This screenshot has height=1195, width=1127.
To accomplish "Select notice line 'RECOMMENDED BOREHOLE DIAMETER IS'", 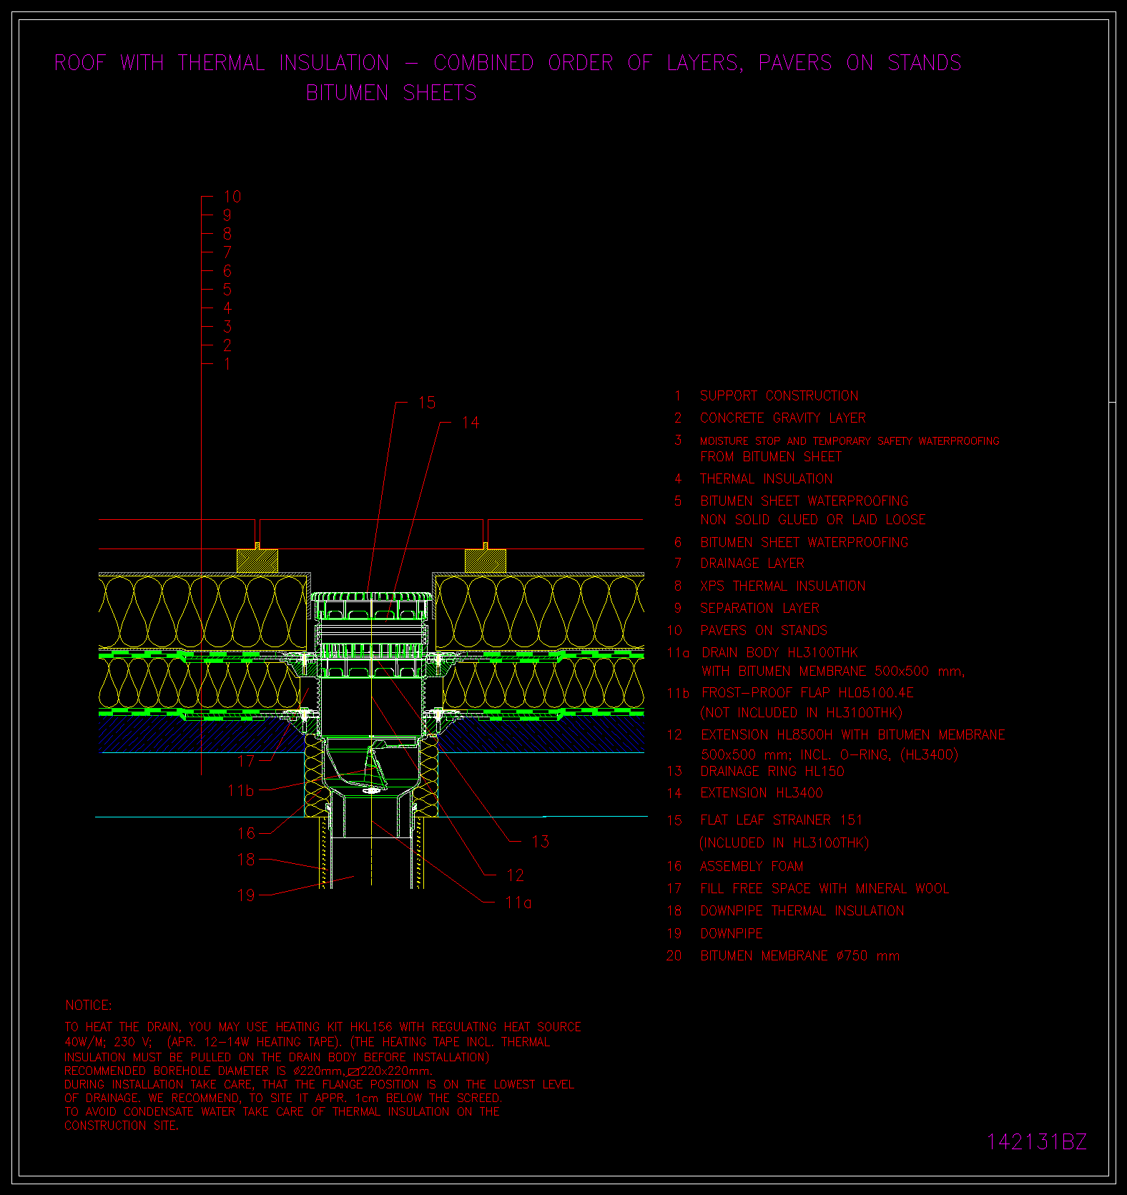I will pos(249,1071).
